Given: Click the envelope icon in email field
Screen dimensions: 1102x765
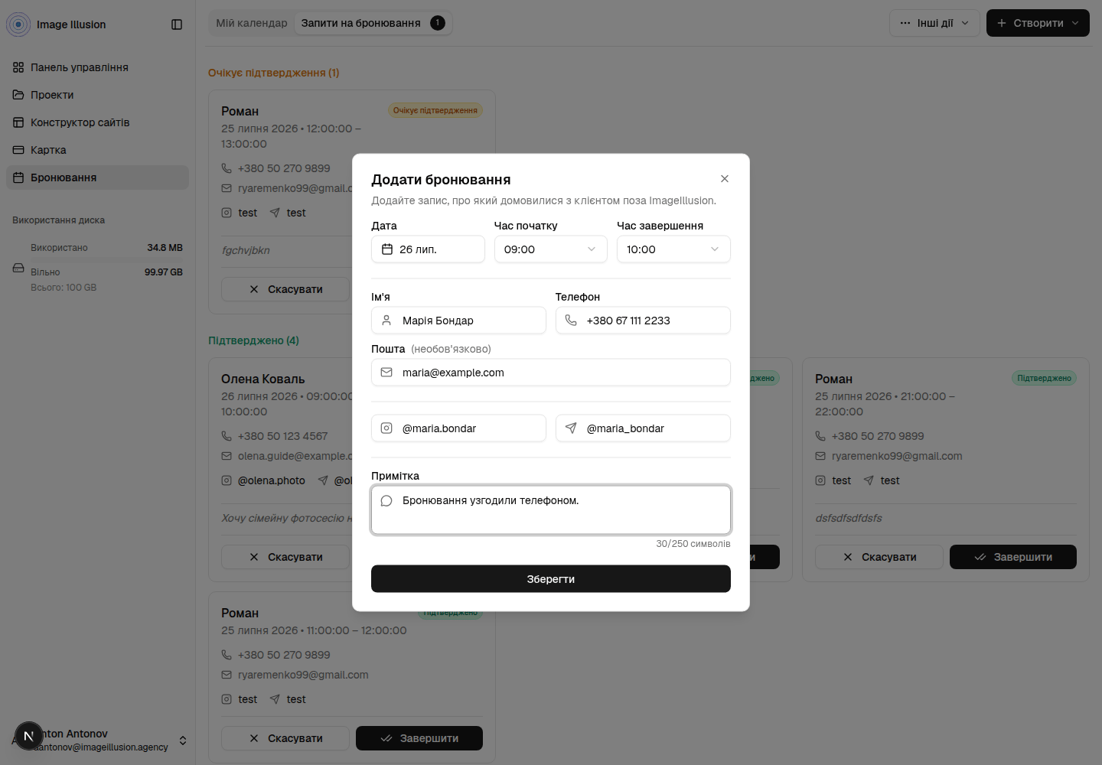Looking at the screenshot, I should tap(386, 373).
